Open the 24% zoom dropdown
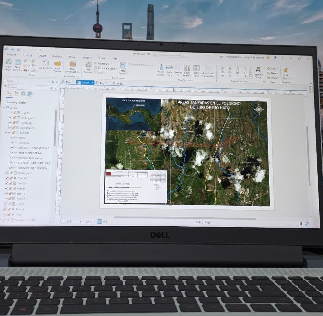This screenshot has height=316, width=323. [94, 222]
